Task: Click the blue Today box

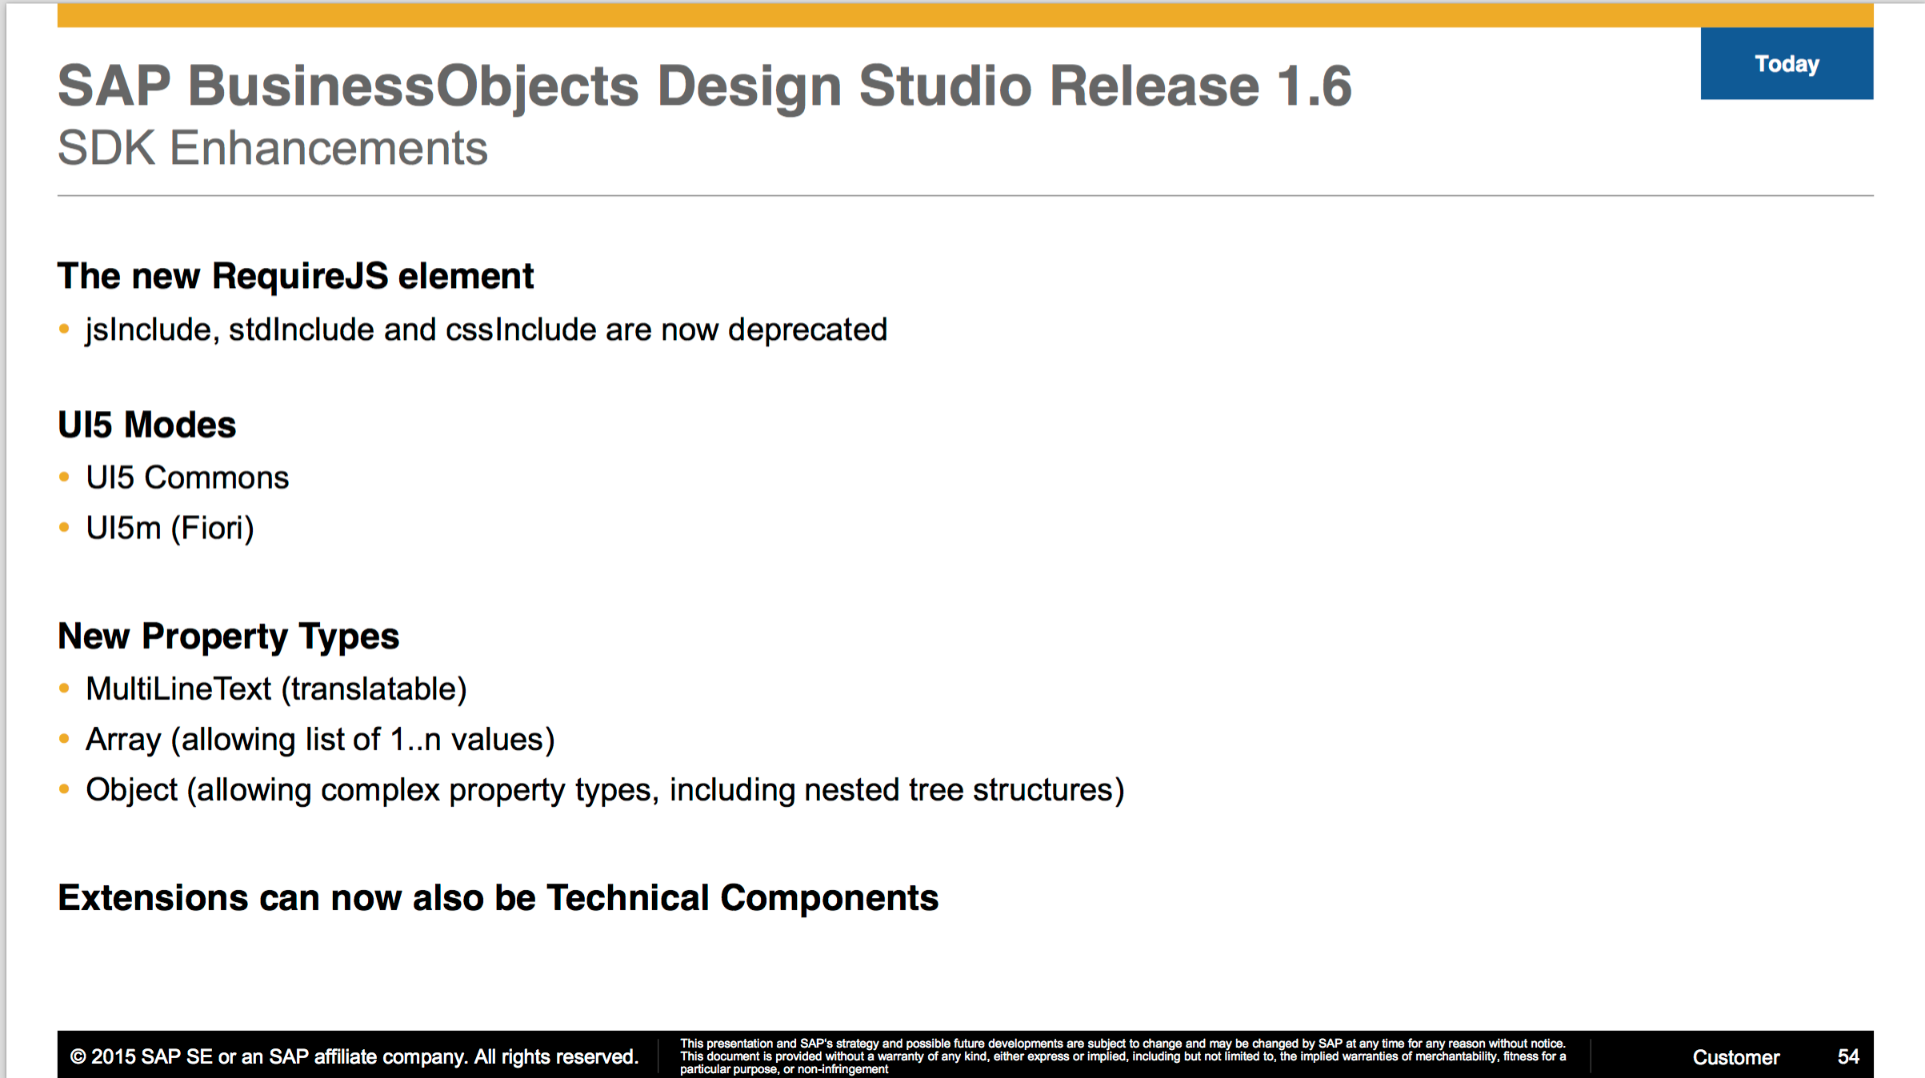Action: (x=1786, y=64)
